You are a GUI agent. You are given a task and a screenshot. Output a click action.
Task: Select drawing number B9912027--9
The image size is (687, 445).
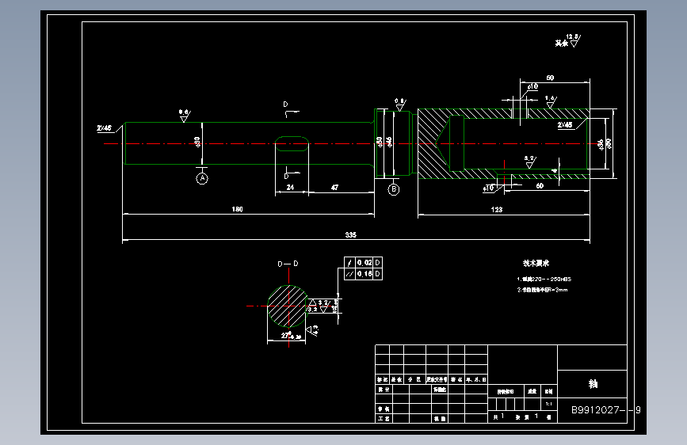point(606,410)
